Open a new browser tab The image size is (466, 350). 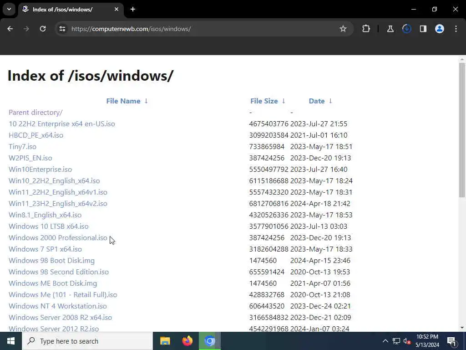[133, 9]
